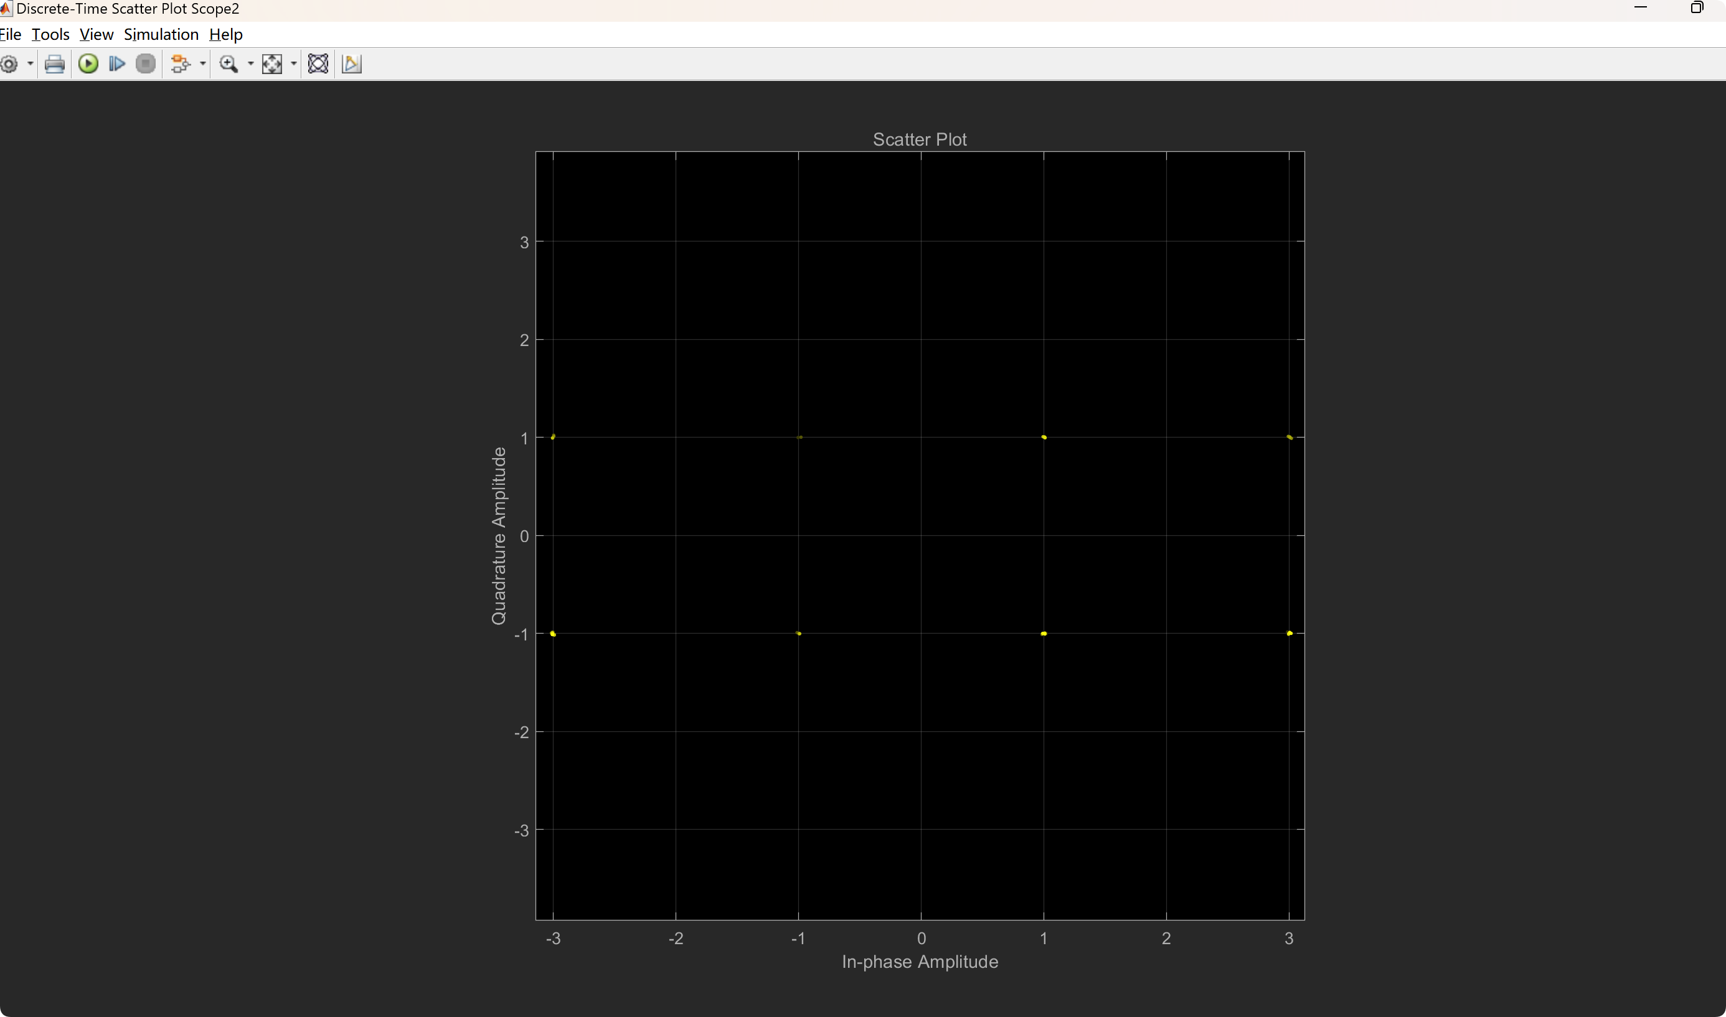Click the Highlight Simulink Block icon
1726x1017 pixels.
181,65
